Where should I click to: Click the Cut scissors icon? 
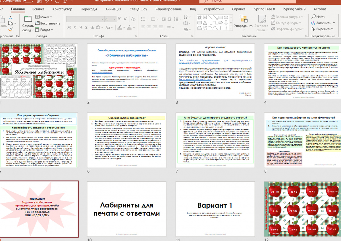coord(11,17)
